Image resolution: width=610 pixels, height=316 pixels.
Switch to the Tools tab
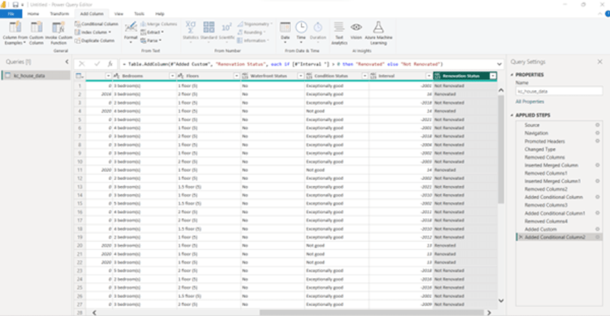(139, 14)
